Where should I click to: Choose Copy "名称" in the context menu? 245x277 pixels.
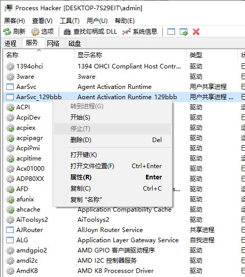point(112,200)
